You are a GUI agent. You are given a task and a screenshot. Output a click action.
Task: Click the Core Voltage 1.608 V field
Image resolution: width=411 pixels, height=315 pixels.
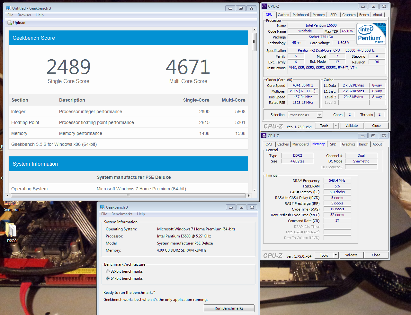[343, 43]
